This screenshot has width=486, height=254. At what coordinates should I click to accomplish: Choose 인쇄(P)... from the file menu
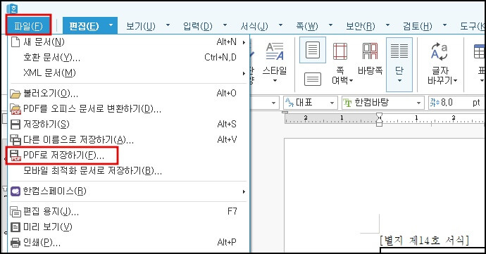128,242
